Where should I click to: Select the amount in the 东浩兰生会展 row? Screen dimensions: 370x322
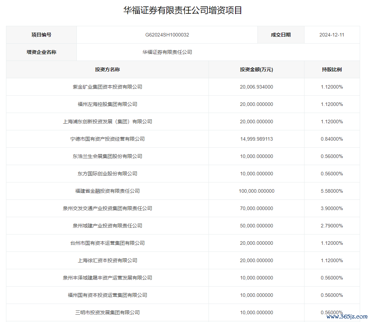tap(256, 156)
